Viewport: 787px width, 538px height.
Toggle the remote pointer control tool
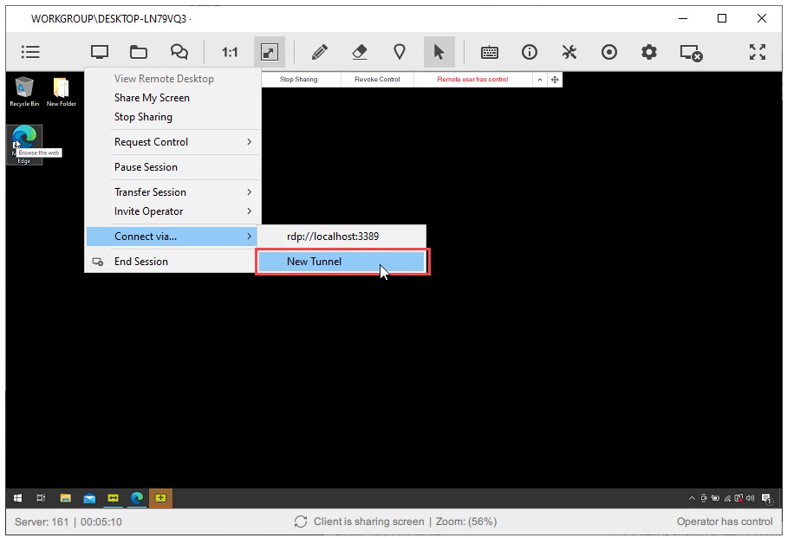coord(439,52)
